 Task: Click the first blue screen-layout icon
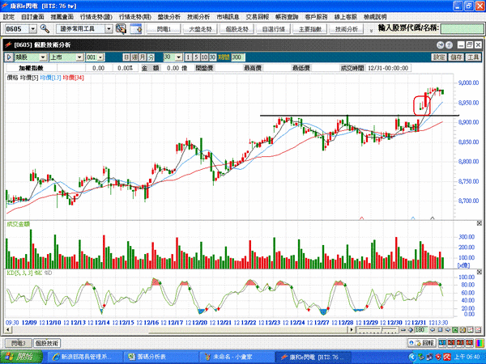[x=442, y=343]
